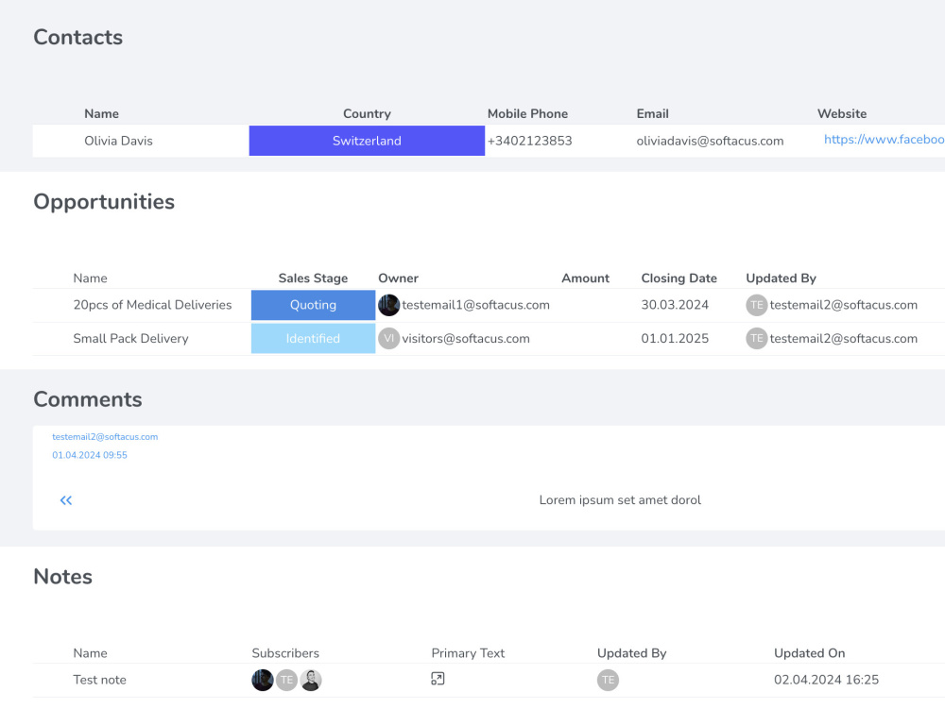Open Small Pack Delivery opportunity

(130, 339)
